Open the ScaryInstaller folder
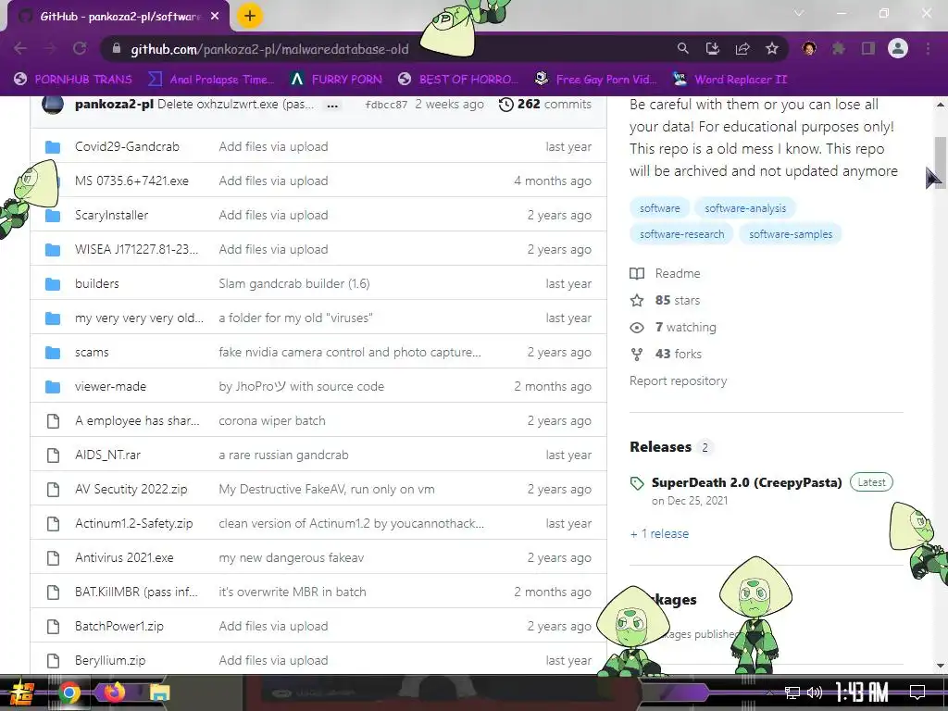This screenshot has height=711, width=948. pos(111,215)
